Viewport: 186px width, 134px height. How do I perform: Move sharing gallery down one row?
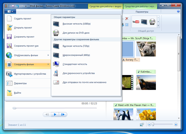tap(158, 22)
